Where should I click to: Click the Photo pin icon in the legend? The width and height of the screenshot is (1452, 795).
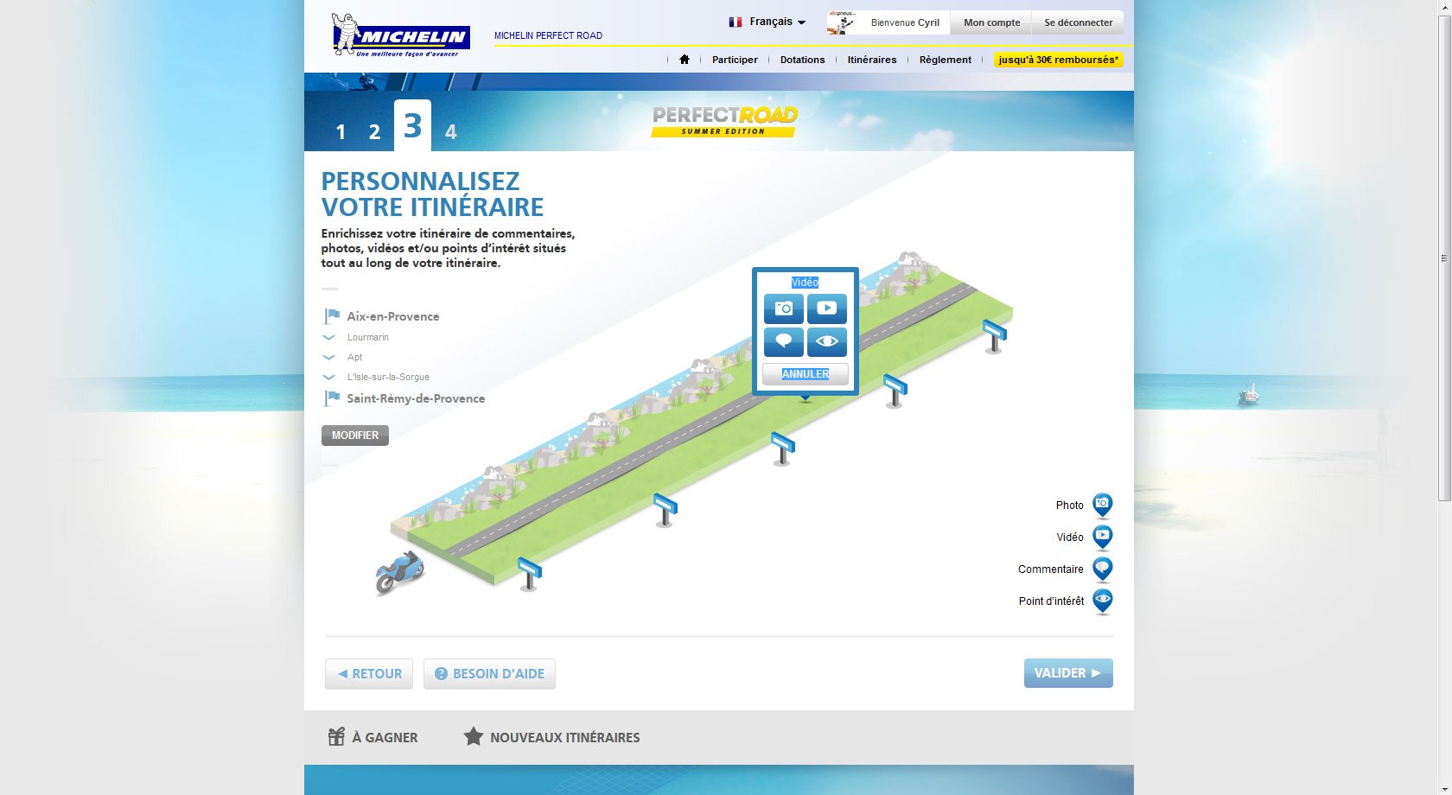(1102, 505)
